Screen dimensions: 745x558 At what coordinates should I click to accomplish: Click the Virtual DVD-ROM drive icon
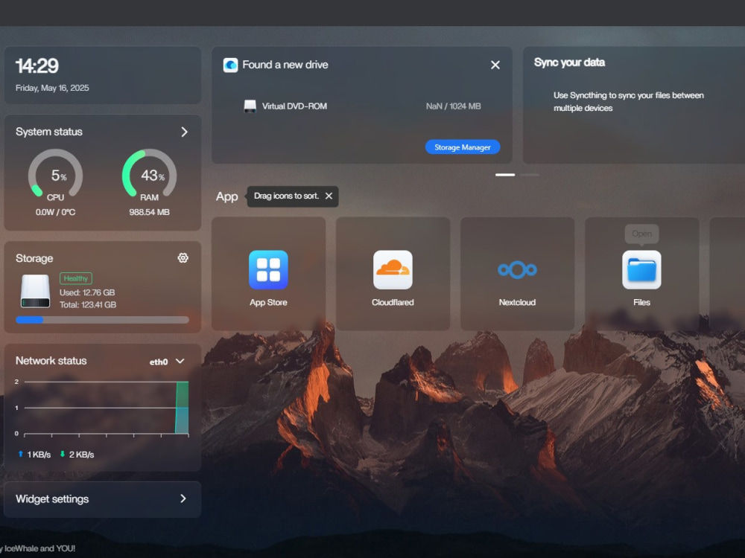[250, 106]
